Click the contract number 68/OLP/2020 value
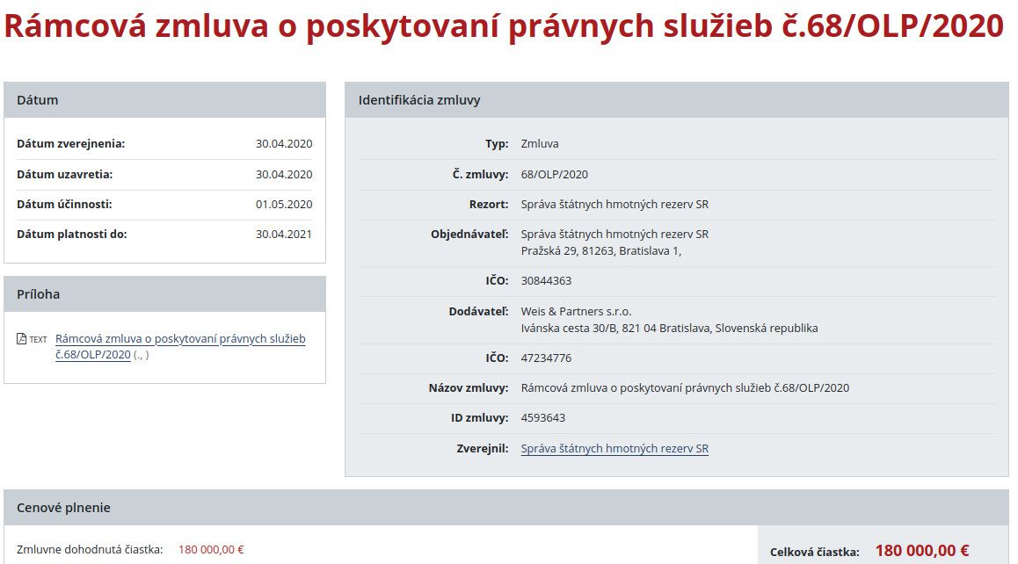This screenshot has height=564, width=1018. tap(554, 175)
